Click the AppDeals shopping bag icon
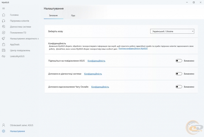The width and height of the screenshot is (204, 137). coord(3,44)
